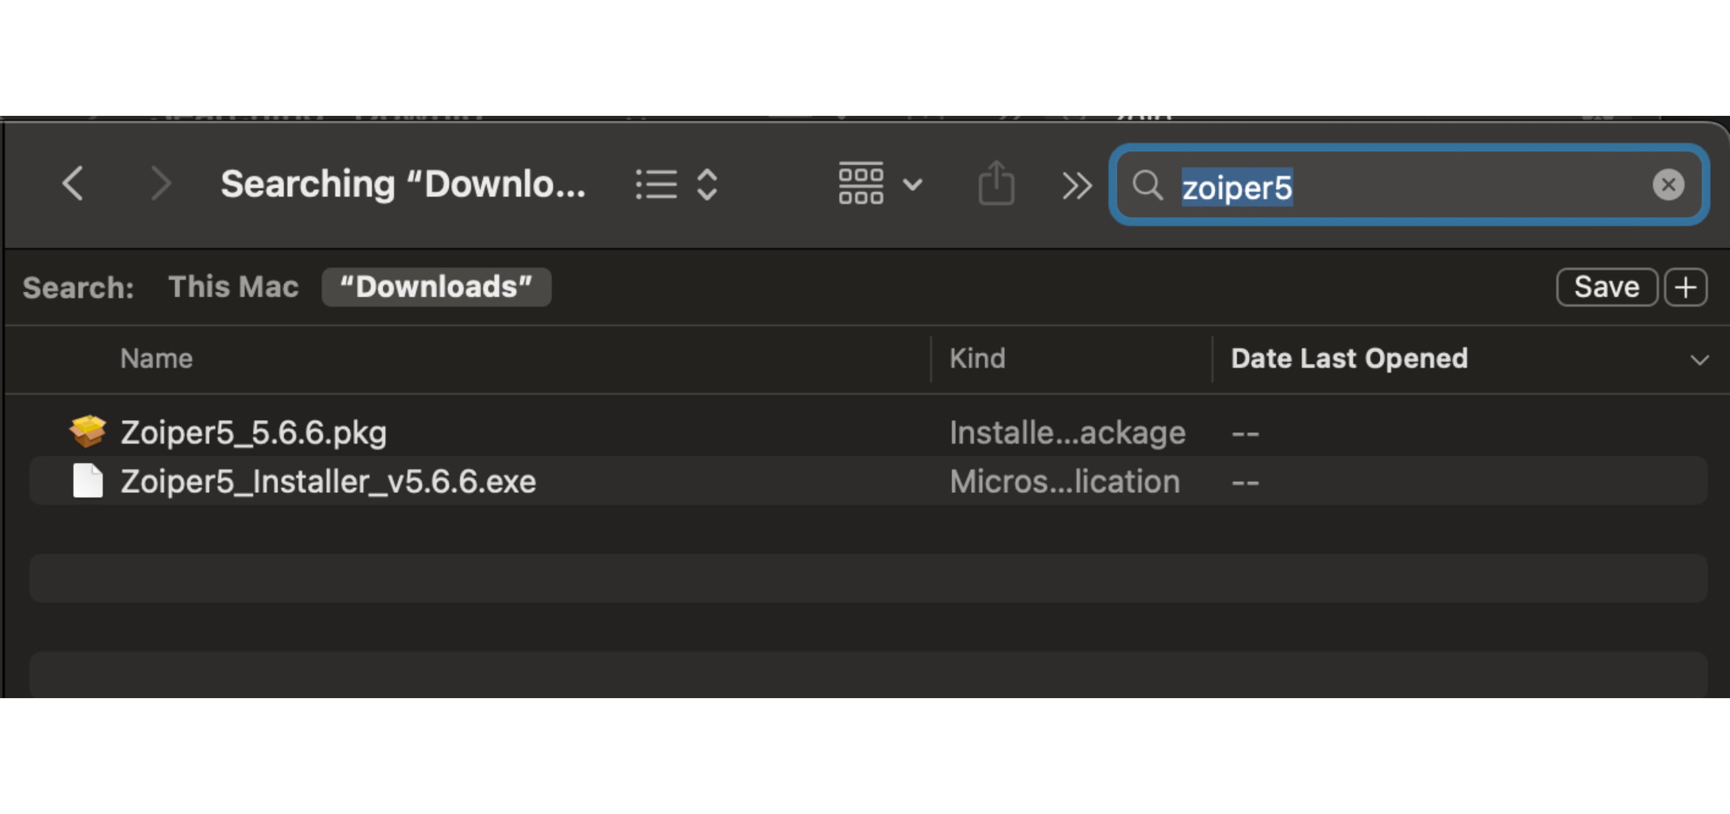1730x814 pixels.
Task: Click the group-by grid icon
Action: coord(860,183)
